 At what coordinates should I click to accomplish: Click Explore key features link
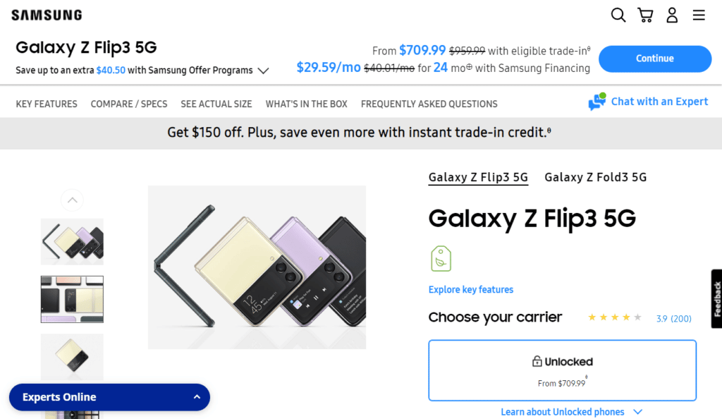[x=470, y=290]
